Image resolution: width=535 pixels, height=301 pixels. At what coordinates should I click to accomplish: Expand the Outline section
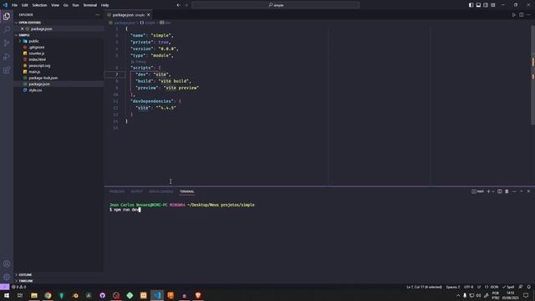tap(25, 275)
